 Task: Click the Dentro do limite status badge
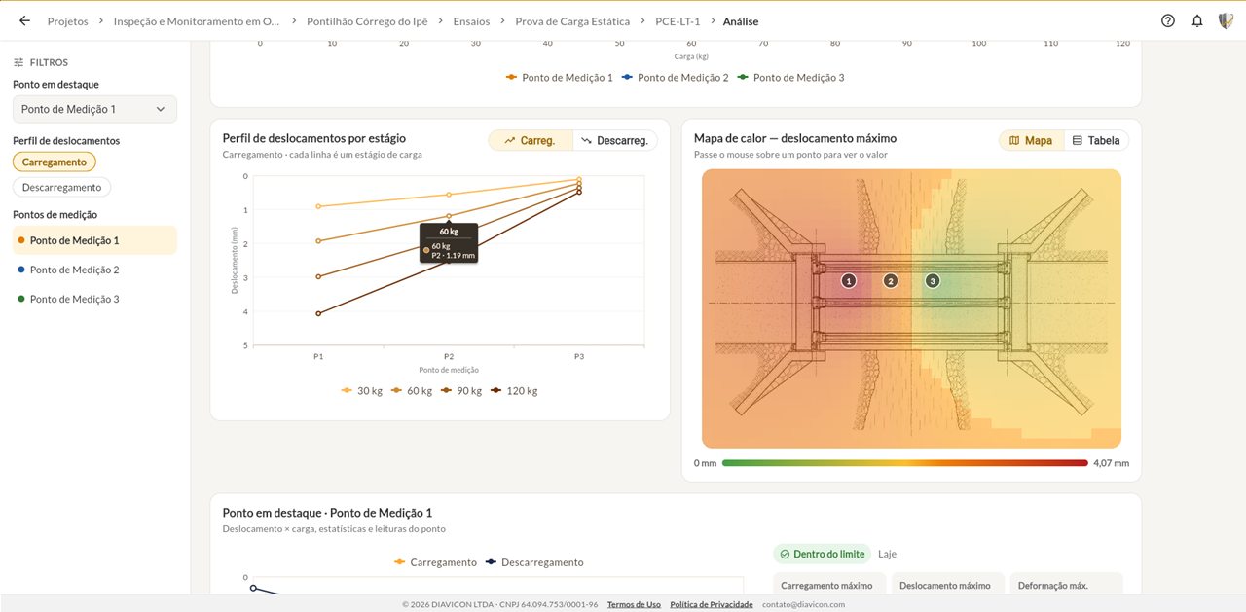[x=823, y=554]
